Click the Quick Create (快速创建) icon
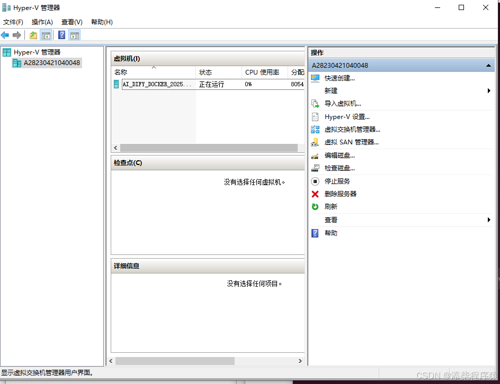500x384 pixels. click(x=315, y=78)
